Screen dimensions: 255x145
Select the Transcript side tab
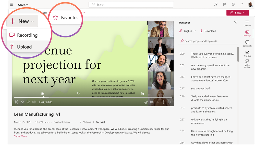tap(247, 33)
